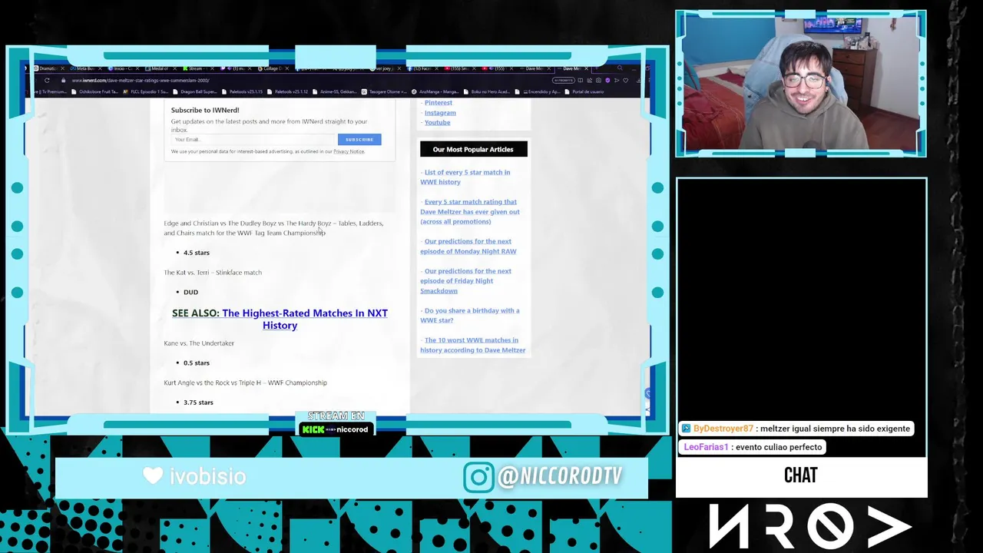983x553 pixels.
Task: Open the Dragon Ball Super bookmark
Action: tap(195, 91)
